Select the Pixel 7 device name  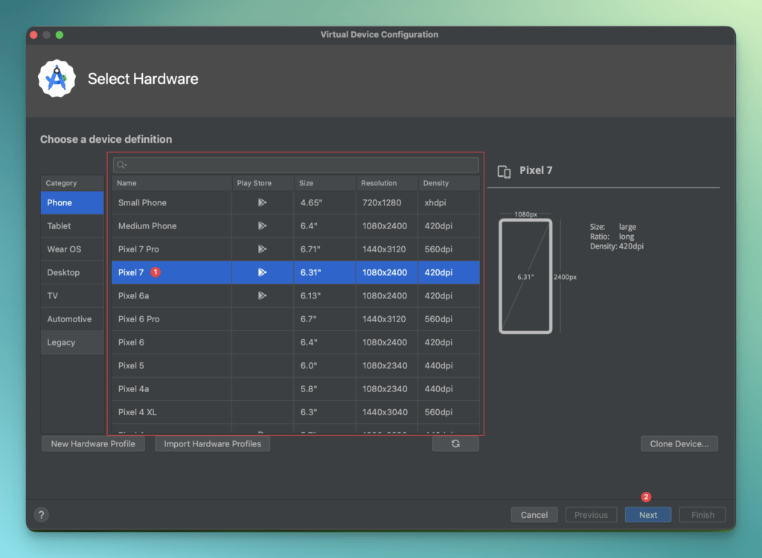tap(131, 273)
